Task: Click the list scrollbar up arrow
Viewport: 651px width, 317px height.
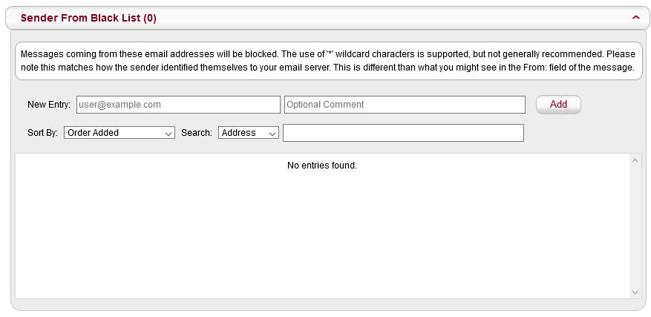Action: 635,160
